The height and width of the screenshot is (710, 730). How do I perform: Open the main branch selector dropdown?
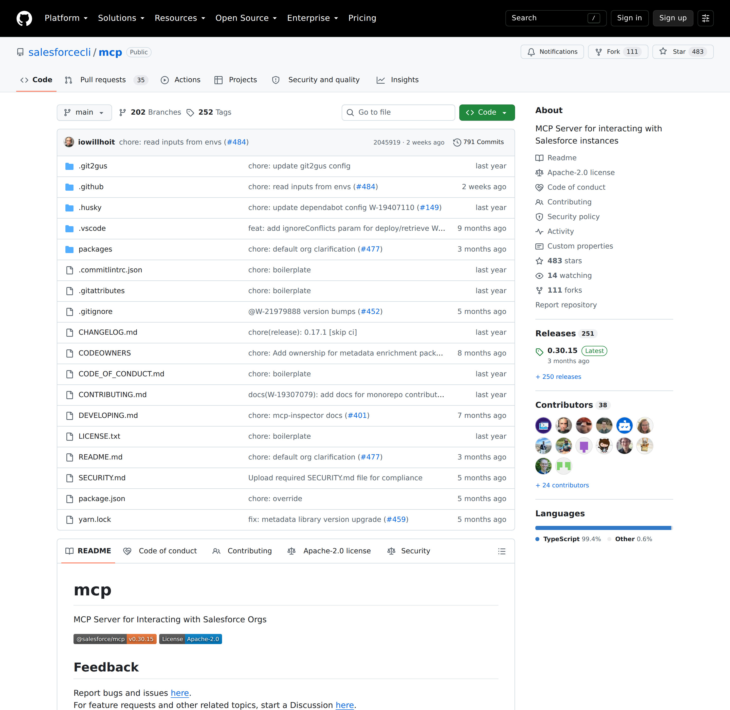[x=84, y=113]
